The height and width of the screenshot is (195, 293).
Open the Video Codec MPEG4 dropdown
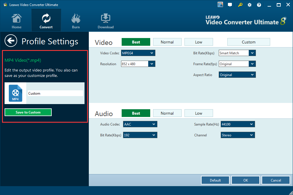(138, 53)
